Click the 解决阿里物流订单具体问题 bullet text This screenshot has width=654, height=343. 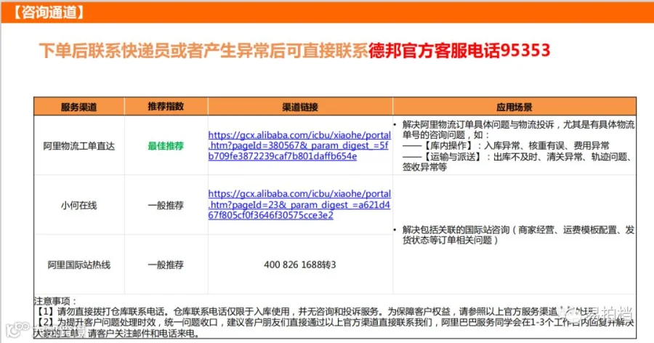[518, 130]
